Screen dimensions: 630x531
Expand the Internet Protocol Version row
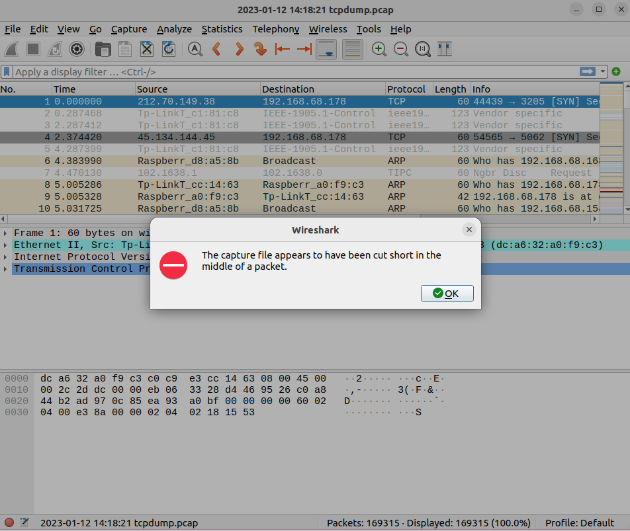click(7, 257)
